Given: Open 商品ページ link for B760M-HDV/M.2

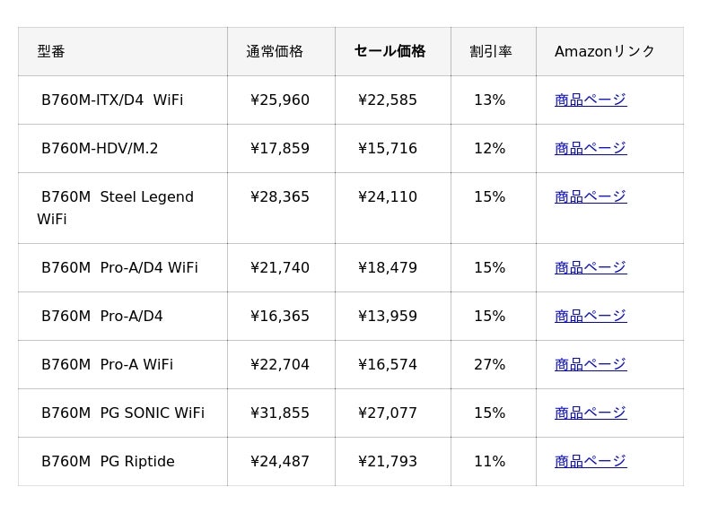Looking at the screenshot, I should click(590, 148).
